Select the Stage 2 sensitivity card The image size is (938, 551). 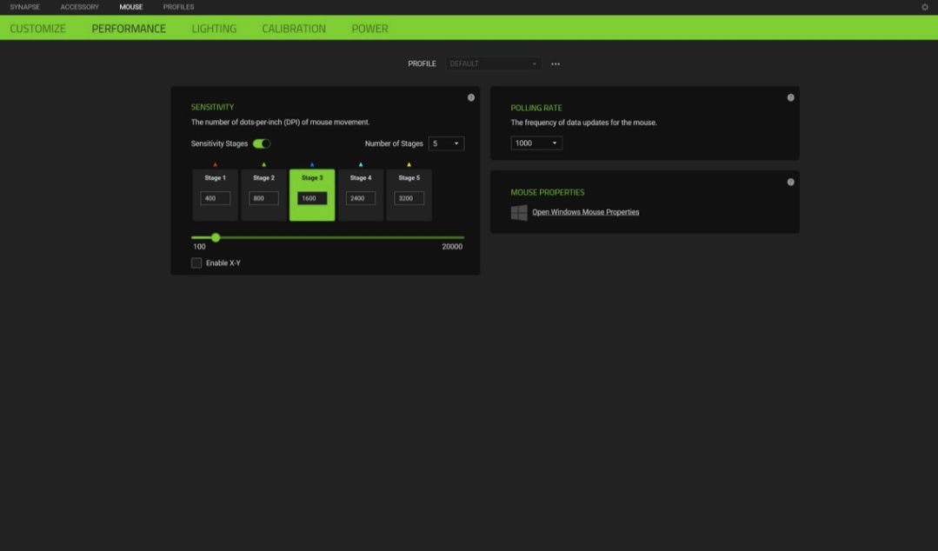coord(263,195)
